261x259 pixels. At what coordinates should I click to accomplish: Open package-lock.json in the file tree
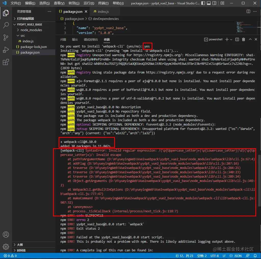tap(34, 47)
